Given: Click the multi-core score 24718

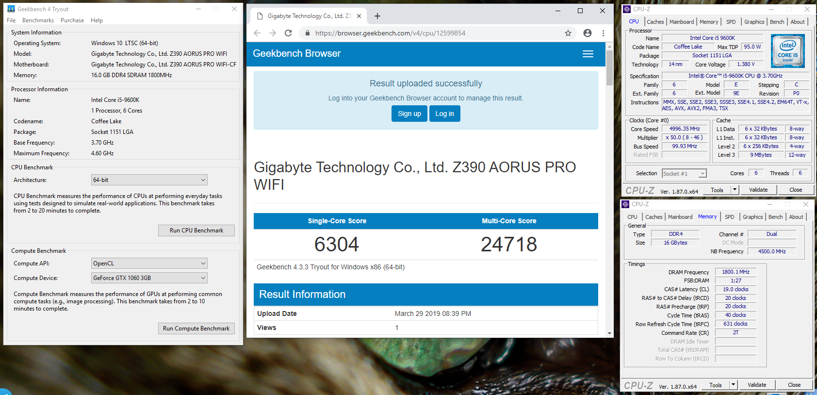Looking at the screenshot, I should point(509,244).
